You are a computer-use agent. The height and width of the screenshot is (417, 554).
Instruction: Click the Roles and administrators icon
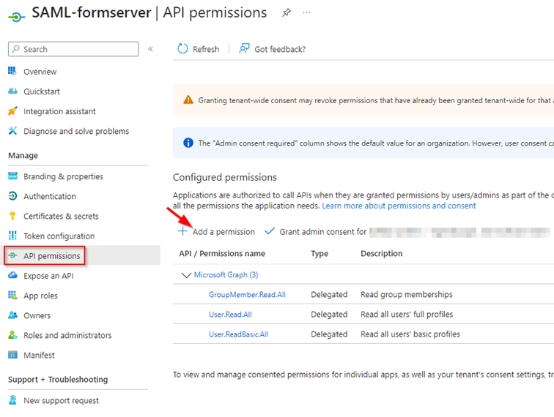(12, 335)
